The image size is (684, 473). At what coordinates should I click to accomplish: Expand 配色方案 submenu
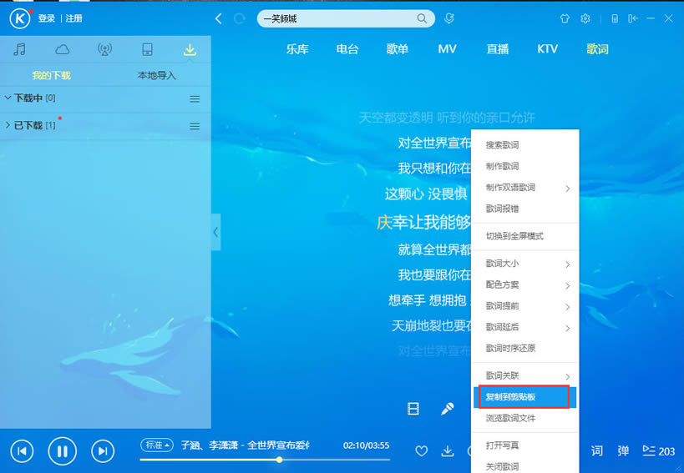[x=525, y=284]
